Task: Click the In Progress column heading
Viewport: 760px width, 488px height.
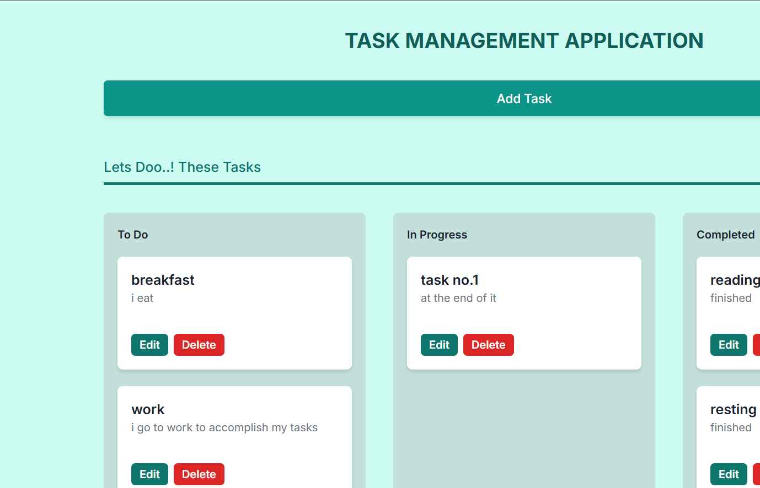Action: pyautogui.click(x=437, y=235)
